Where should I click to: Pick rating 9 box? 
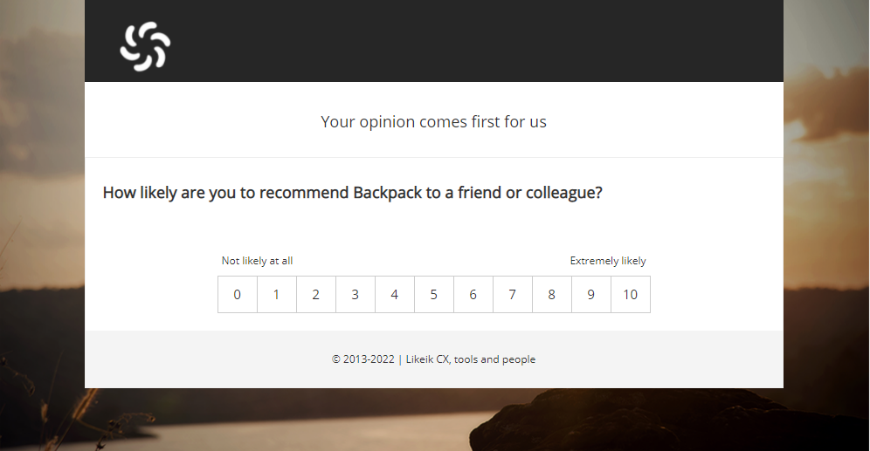[591, 295]
